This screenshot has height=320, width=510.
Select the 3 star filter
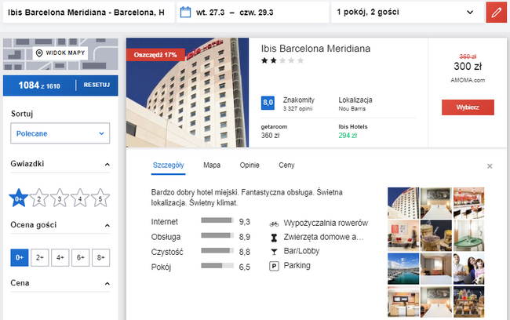point(60,198)
